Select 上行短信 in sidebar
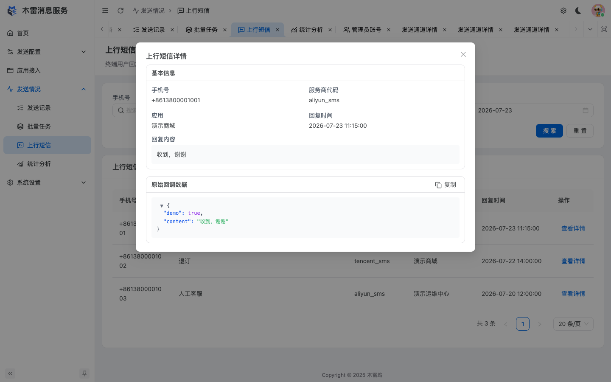The height and width of the screenshot is (382, 611). (47, 145)
